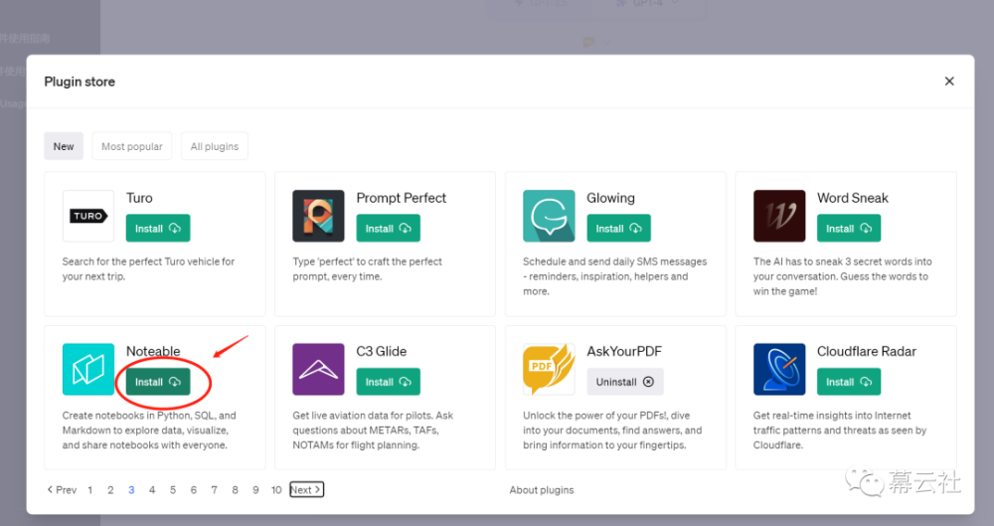Install the C3 Glide plugin
This screenshot has height=526, width=994.
388,382
